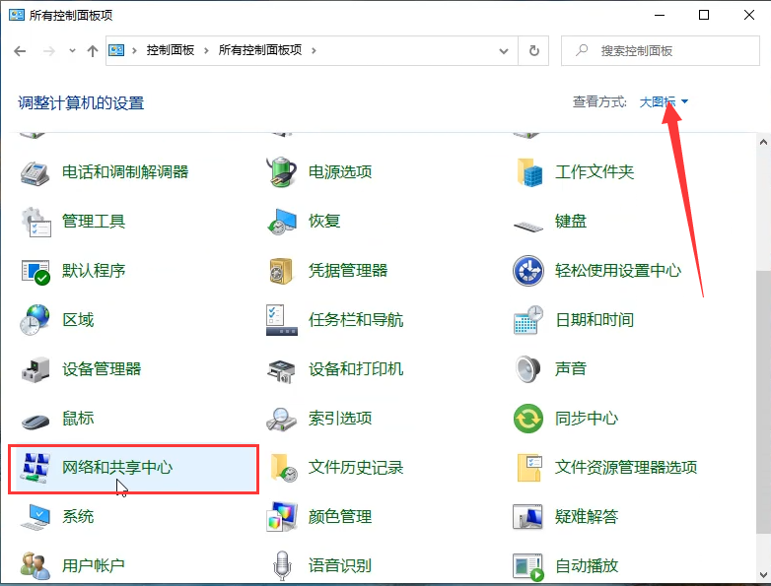Viewport: 771px width, 586px height.
Task: Open the 日期和时间 calendar icon
Action: pyautogui.click(x=528, y=320)
